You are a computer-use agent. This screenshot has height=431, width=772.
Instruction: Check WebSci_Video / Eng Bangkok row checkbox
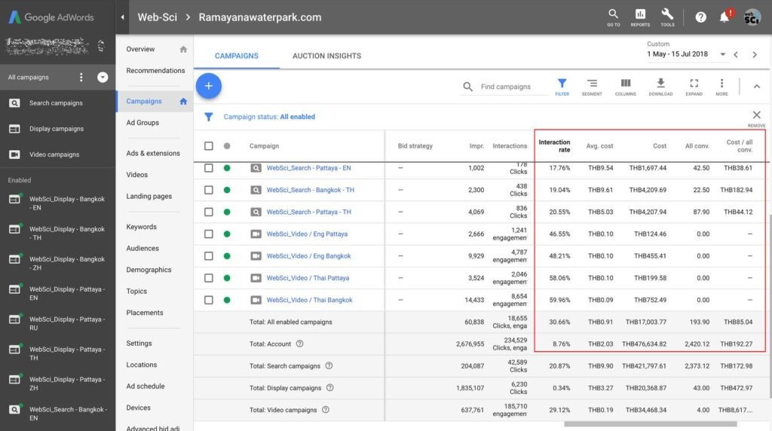click(209, 256)
